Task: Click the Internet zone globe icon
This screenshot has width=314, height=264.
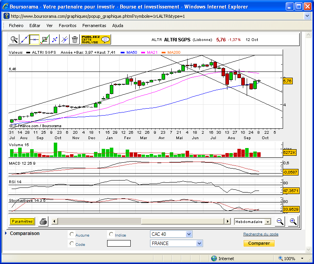Action: (214, 259)
